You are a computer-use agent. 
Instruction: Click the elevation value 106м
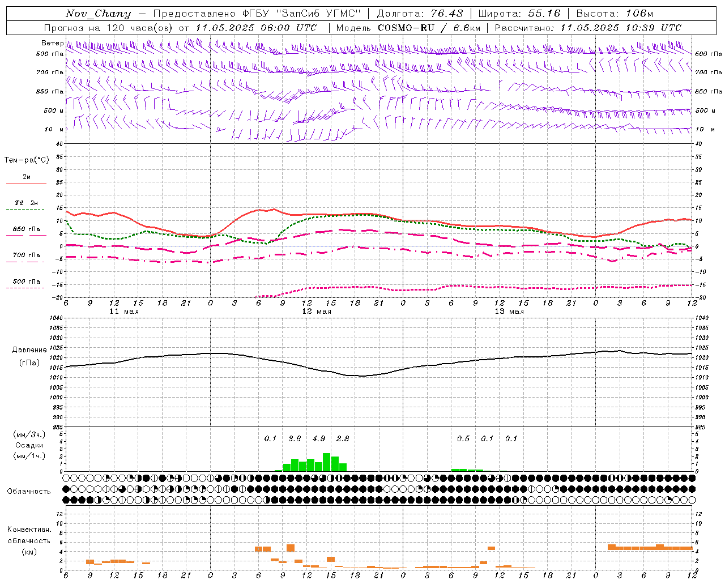pyautogui.click(x=640, y=14)
